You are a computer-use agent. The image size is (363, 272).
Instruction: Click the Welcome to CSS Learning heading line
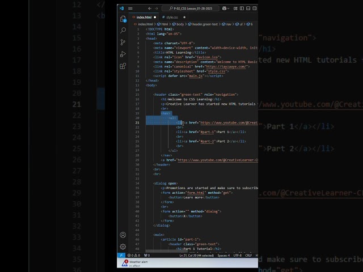tap(191, 99)
